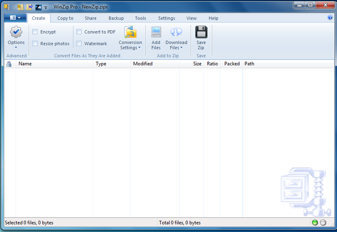Expand the Conversion Settings dropdown arrow
The width and height of the screenshot is (337, 232).
(139, 48)
